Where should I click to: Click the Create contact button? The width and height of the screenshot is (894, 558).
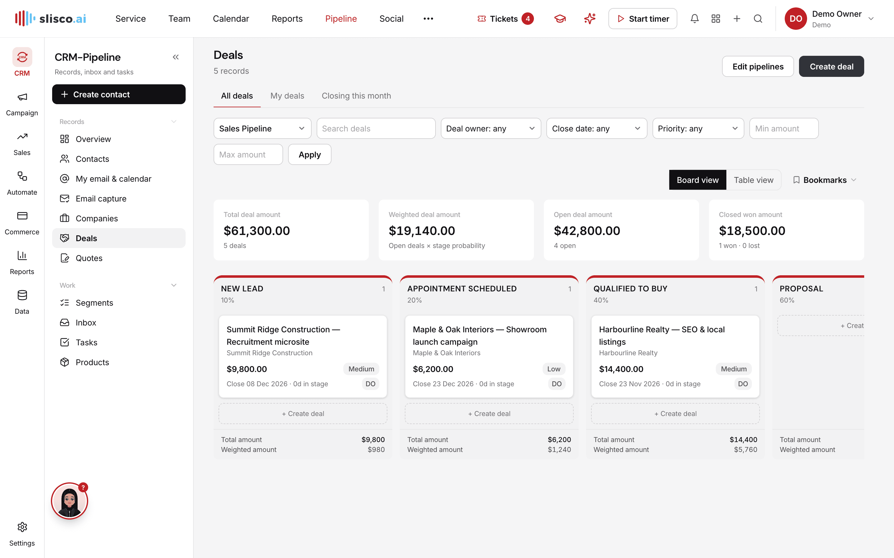point(119,94)
